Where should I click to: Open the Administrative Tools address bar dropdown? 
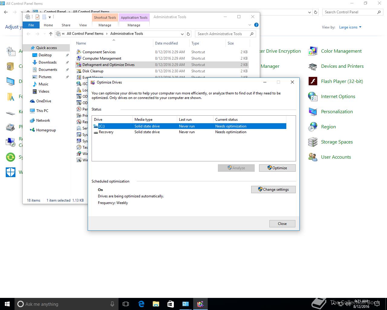click(x=182, y=34)
